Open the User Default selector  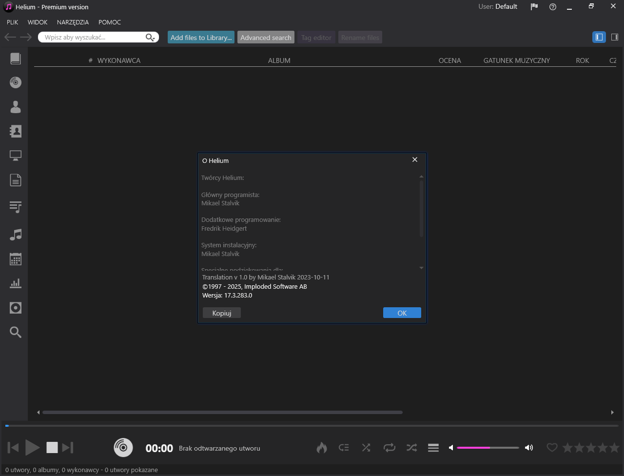click(498, 7)
